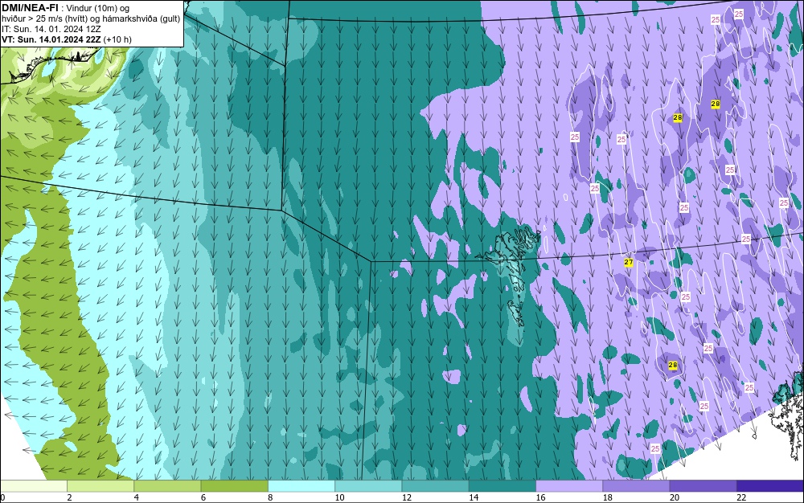
Task: Click the yellow 27 maximum gust label
Action: (629, 262)
